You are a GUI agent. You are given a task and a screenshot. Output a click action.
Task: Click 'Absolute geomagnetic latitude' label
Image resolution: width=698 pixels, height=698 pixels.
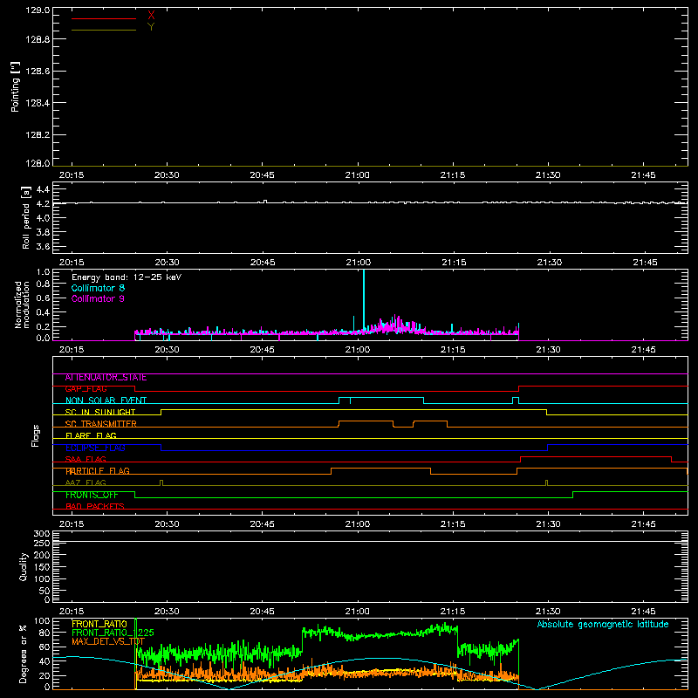(x=603, y=625)
